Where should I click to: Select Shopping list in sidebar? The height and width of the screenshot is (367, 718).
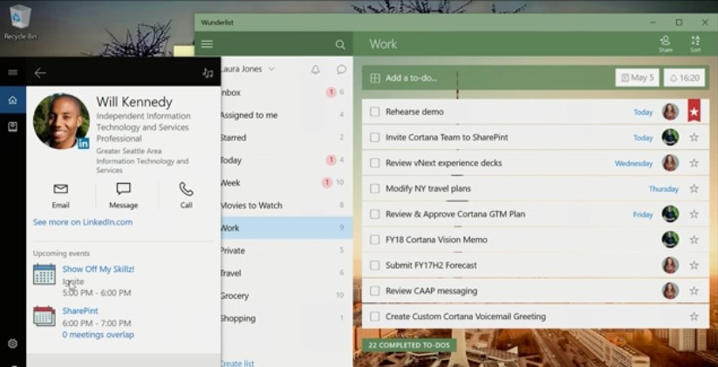click(287, 318)
